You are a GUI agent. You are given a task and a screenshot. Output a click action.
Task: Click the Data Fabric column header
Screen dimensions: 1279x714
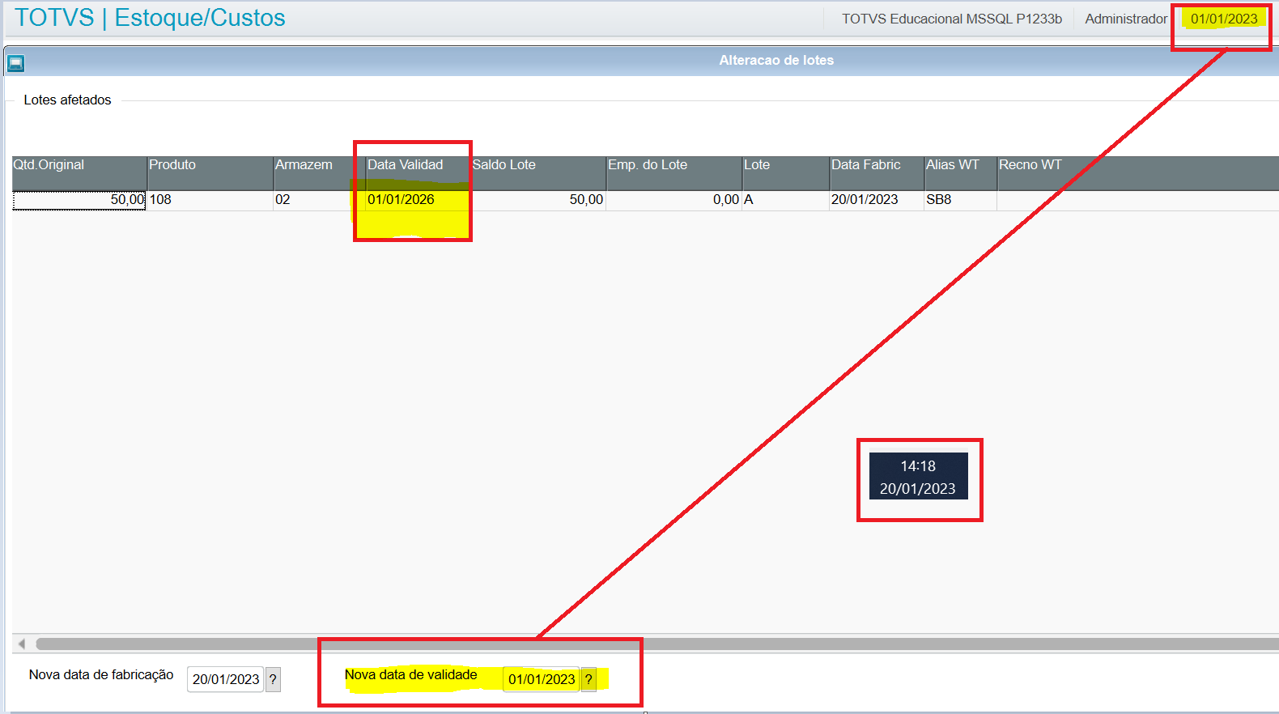pos(877,173)
